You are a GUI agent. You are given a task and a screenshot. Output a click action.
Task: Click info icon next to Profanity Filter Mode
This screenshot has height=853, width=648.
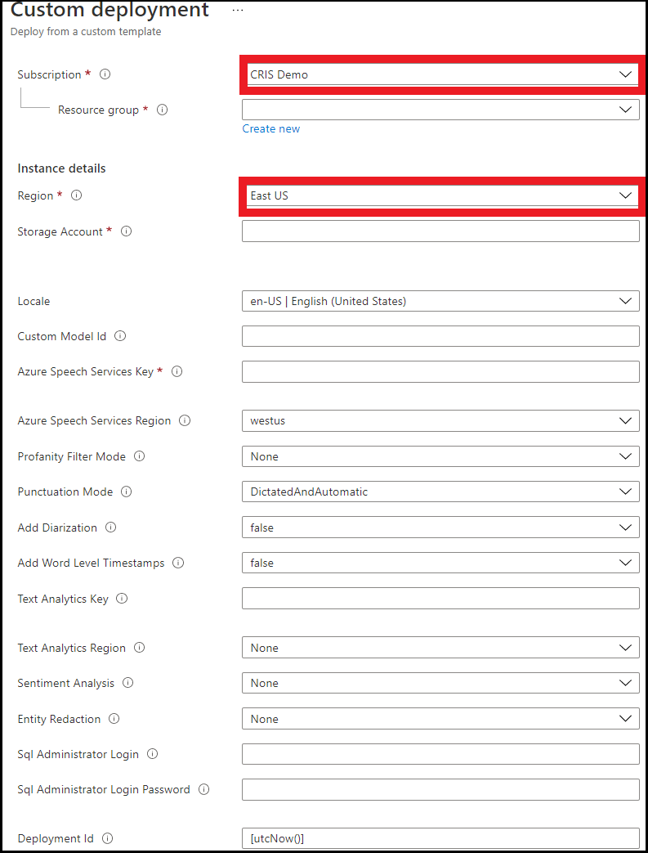point(139,456)
